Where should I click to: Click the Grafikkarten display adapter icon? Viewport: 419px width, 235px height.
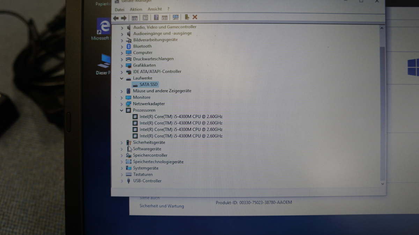tap(128, 65)
